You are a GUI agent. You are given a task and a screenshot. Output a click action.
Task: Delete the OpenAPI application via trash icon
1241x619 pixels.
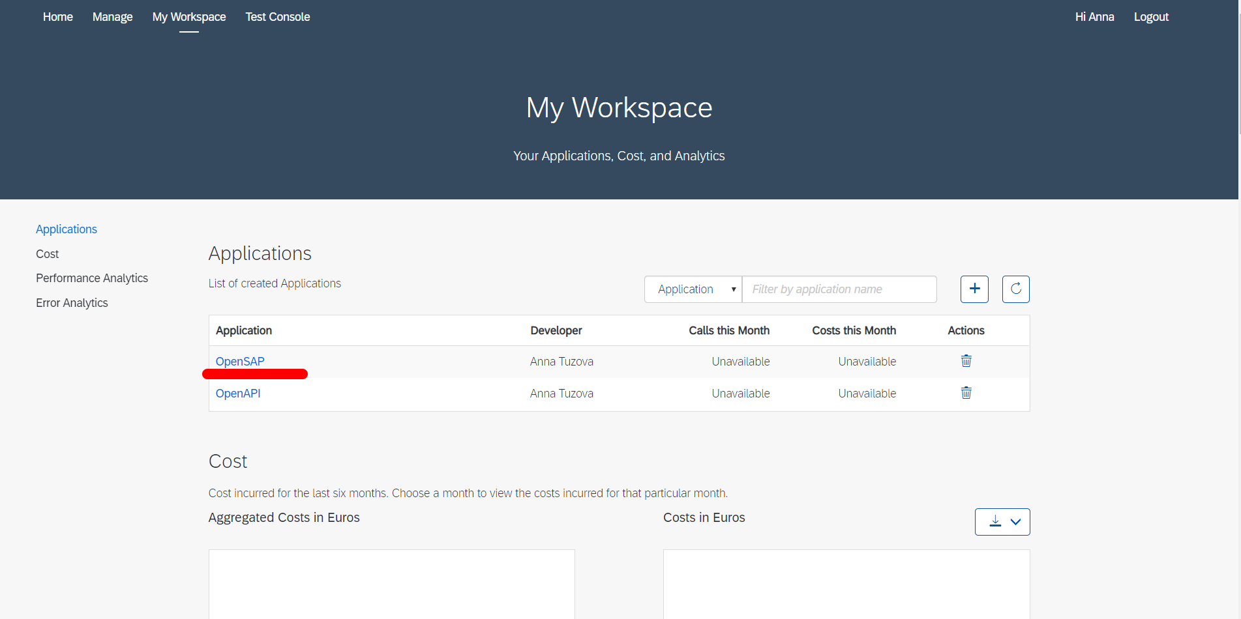[x=966, y=393]
